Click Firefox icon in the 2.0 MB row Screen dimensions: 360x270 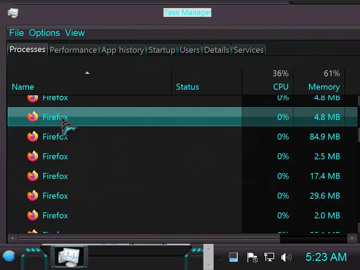pos(33,215)
